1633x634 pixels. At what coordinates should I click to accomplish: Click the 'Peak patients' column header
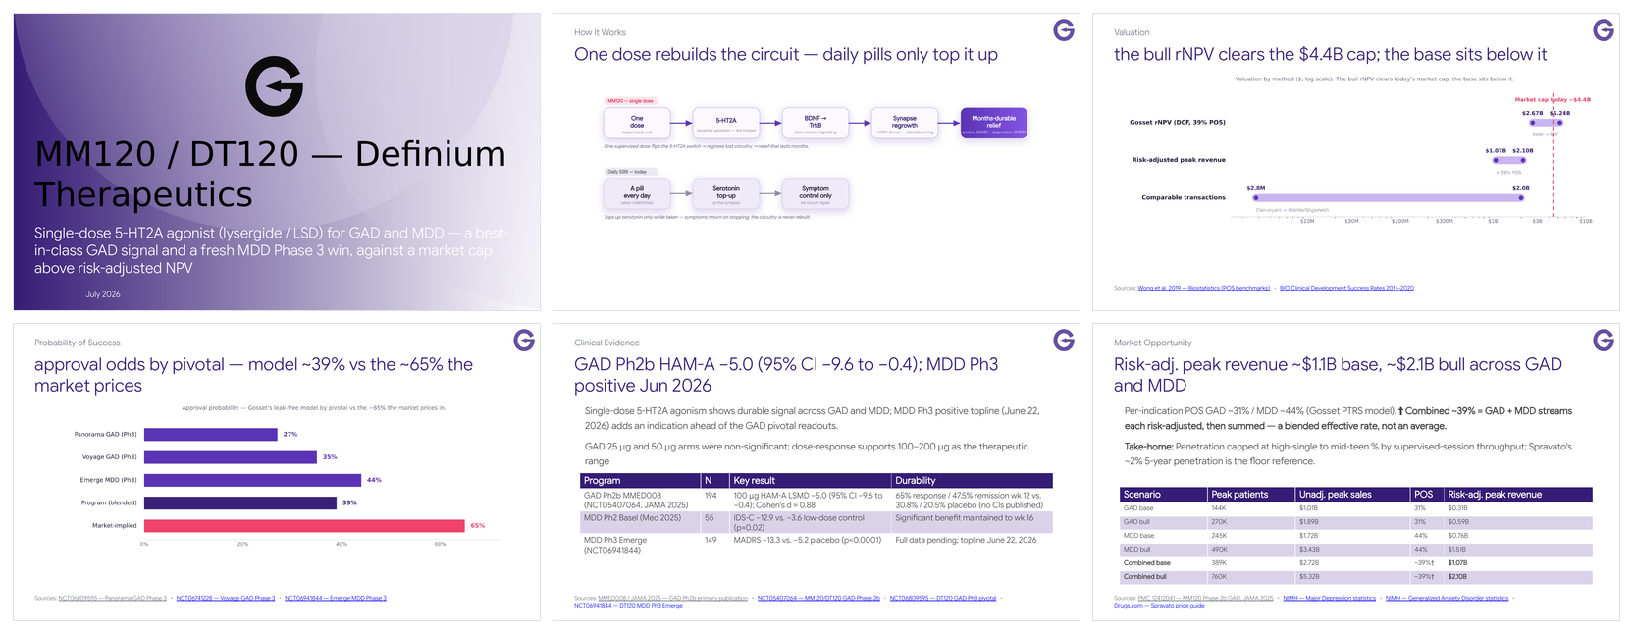[1251, 495]
